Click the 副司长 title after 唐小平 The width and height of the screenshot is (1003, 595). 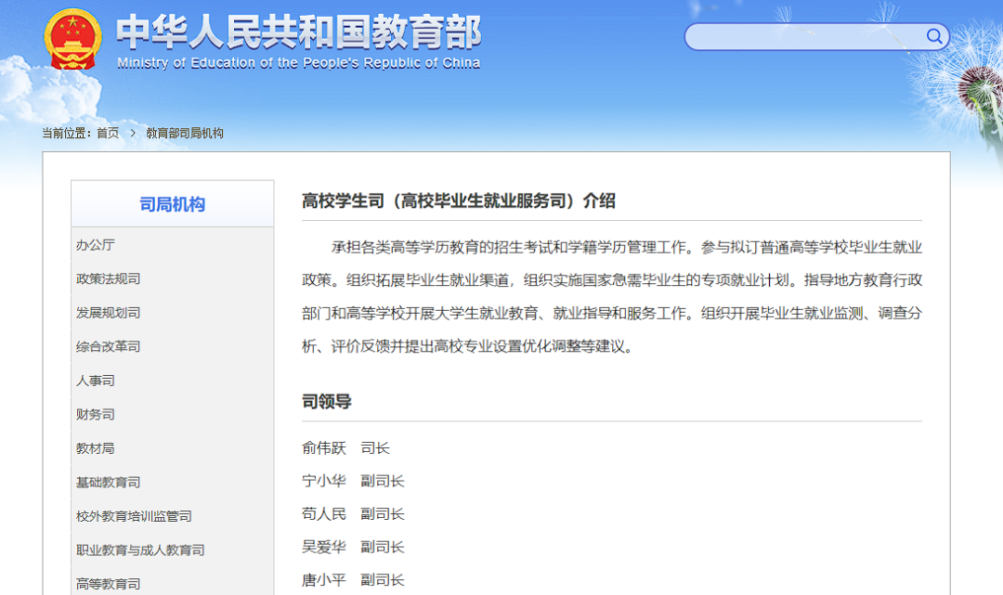pyautogui.click(x=383, y=579)
